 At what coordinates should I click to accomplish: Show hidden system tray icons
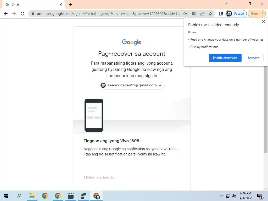221,196
